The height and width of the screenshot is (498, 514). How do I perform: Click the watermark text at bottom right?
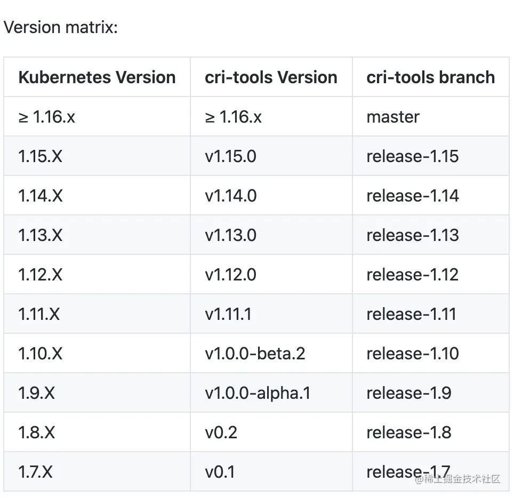coord(457,479)
